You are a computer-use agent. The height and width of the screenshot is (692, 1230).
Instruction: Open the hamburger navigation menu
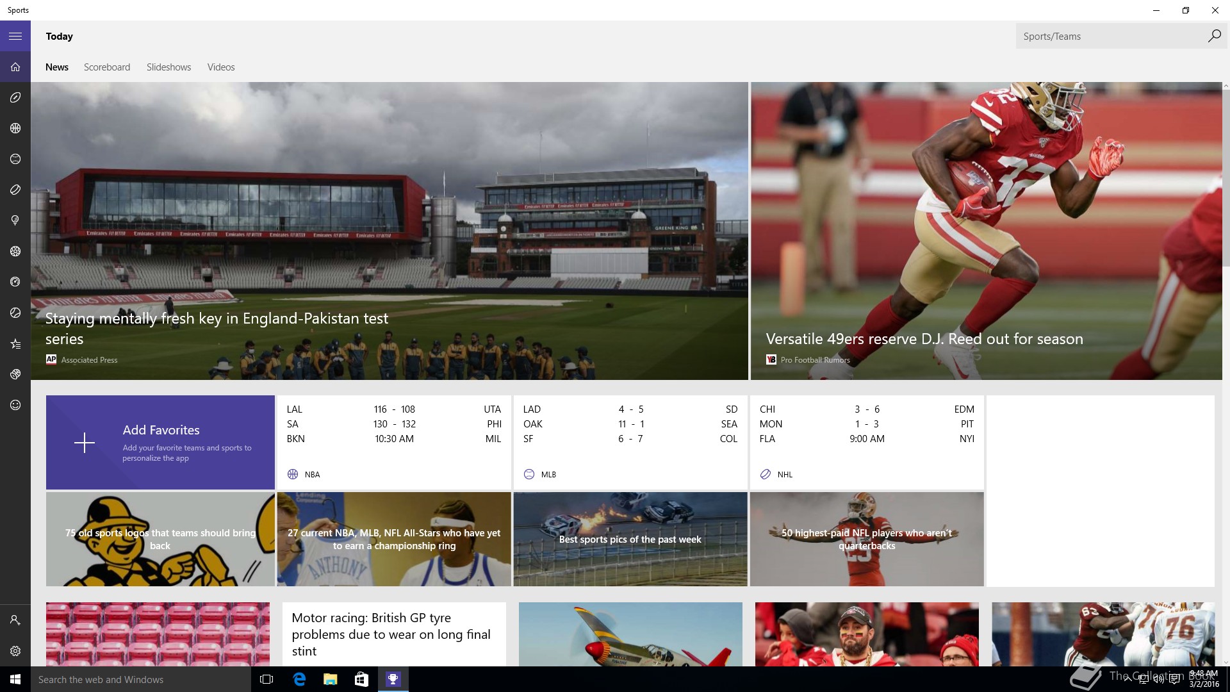(x=15, y=36)
